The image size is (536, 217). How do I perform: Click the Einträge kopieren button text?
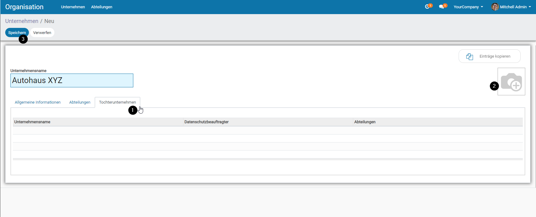495,56
